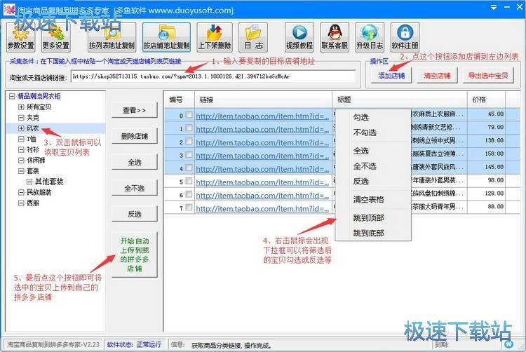Click the 标题 column header
The width and height of the screenshot is (526, 352).
(400, 100)
